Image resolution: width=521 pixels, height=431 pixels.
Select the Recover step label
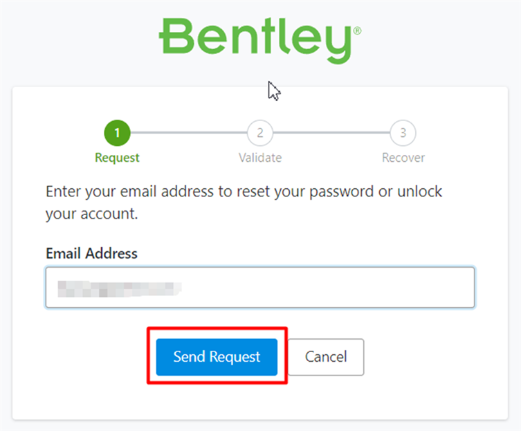[403, 158]
